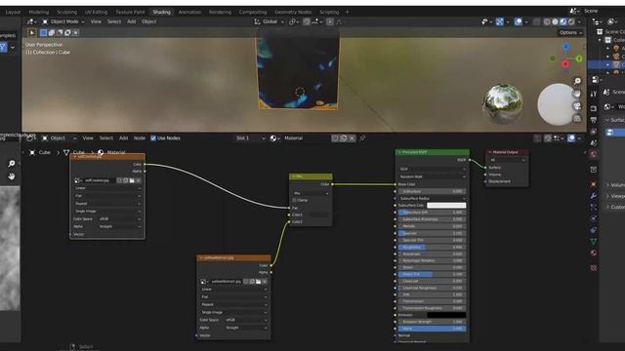Toggle show overlays button in viewport header

(518, 21)
